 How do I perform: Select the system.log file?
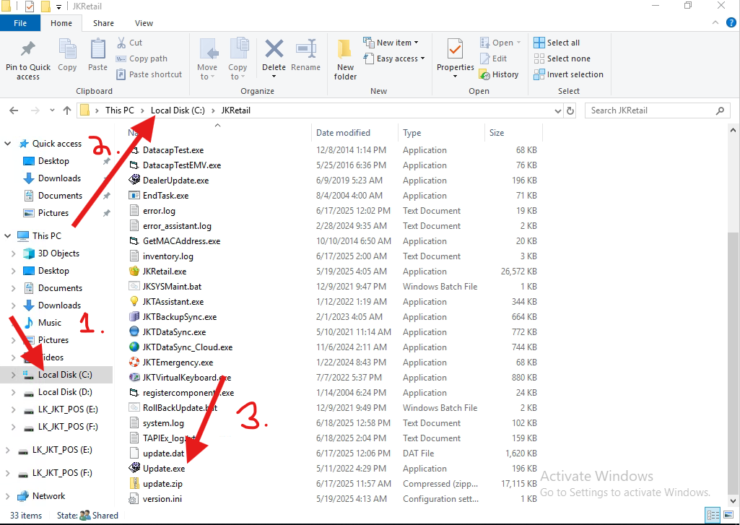tap(163, 423)
